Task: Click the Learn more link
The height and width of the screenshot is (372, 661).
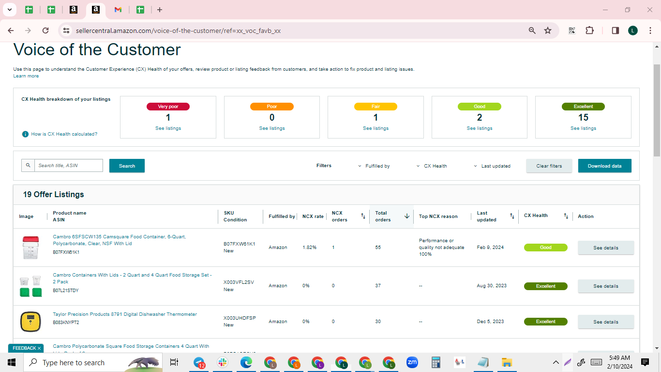Action: click(x=26, y=76)
